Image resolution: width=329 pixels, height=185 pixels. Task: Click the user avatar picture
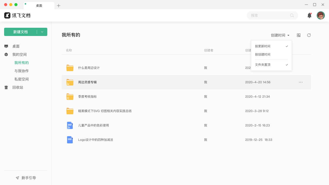[x=321, y=15]
